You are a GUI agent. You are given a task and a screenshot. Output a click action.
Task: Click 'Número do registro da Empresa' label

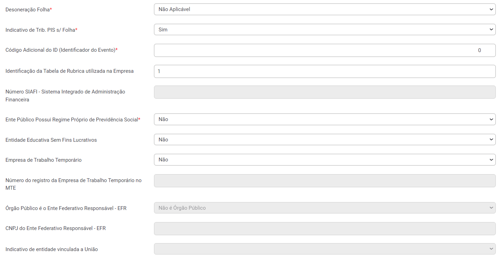click(x=74, y=184)
